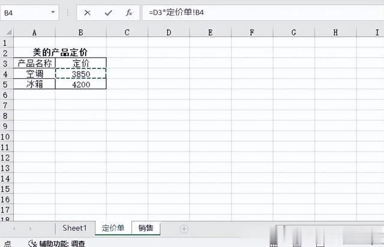Viewport: 384px width, 247px height.
Task: Select column D header
Action: coord(169,32)
